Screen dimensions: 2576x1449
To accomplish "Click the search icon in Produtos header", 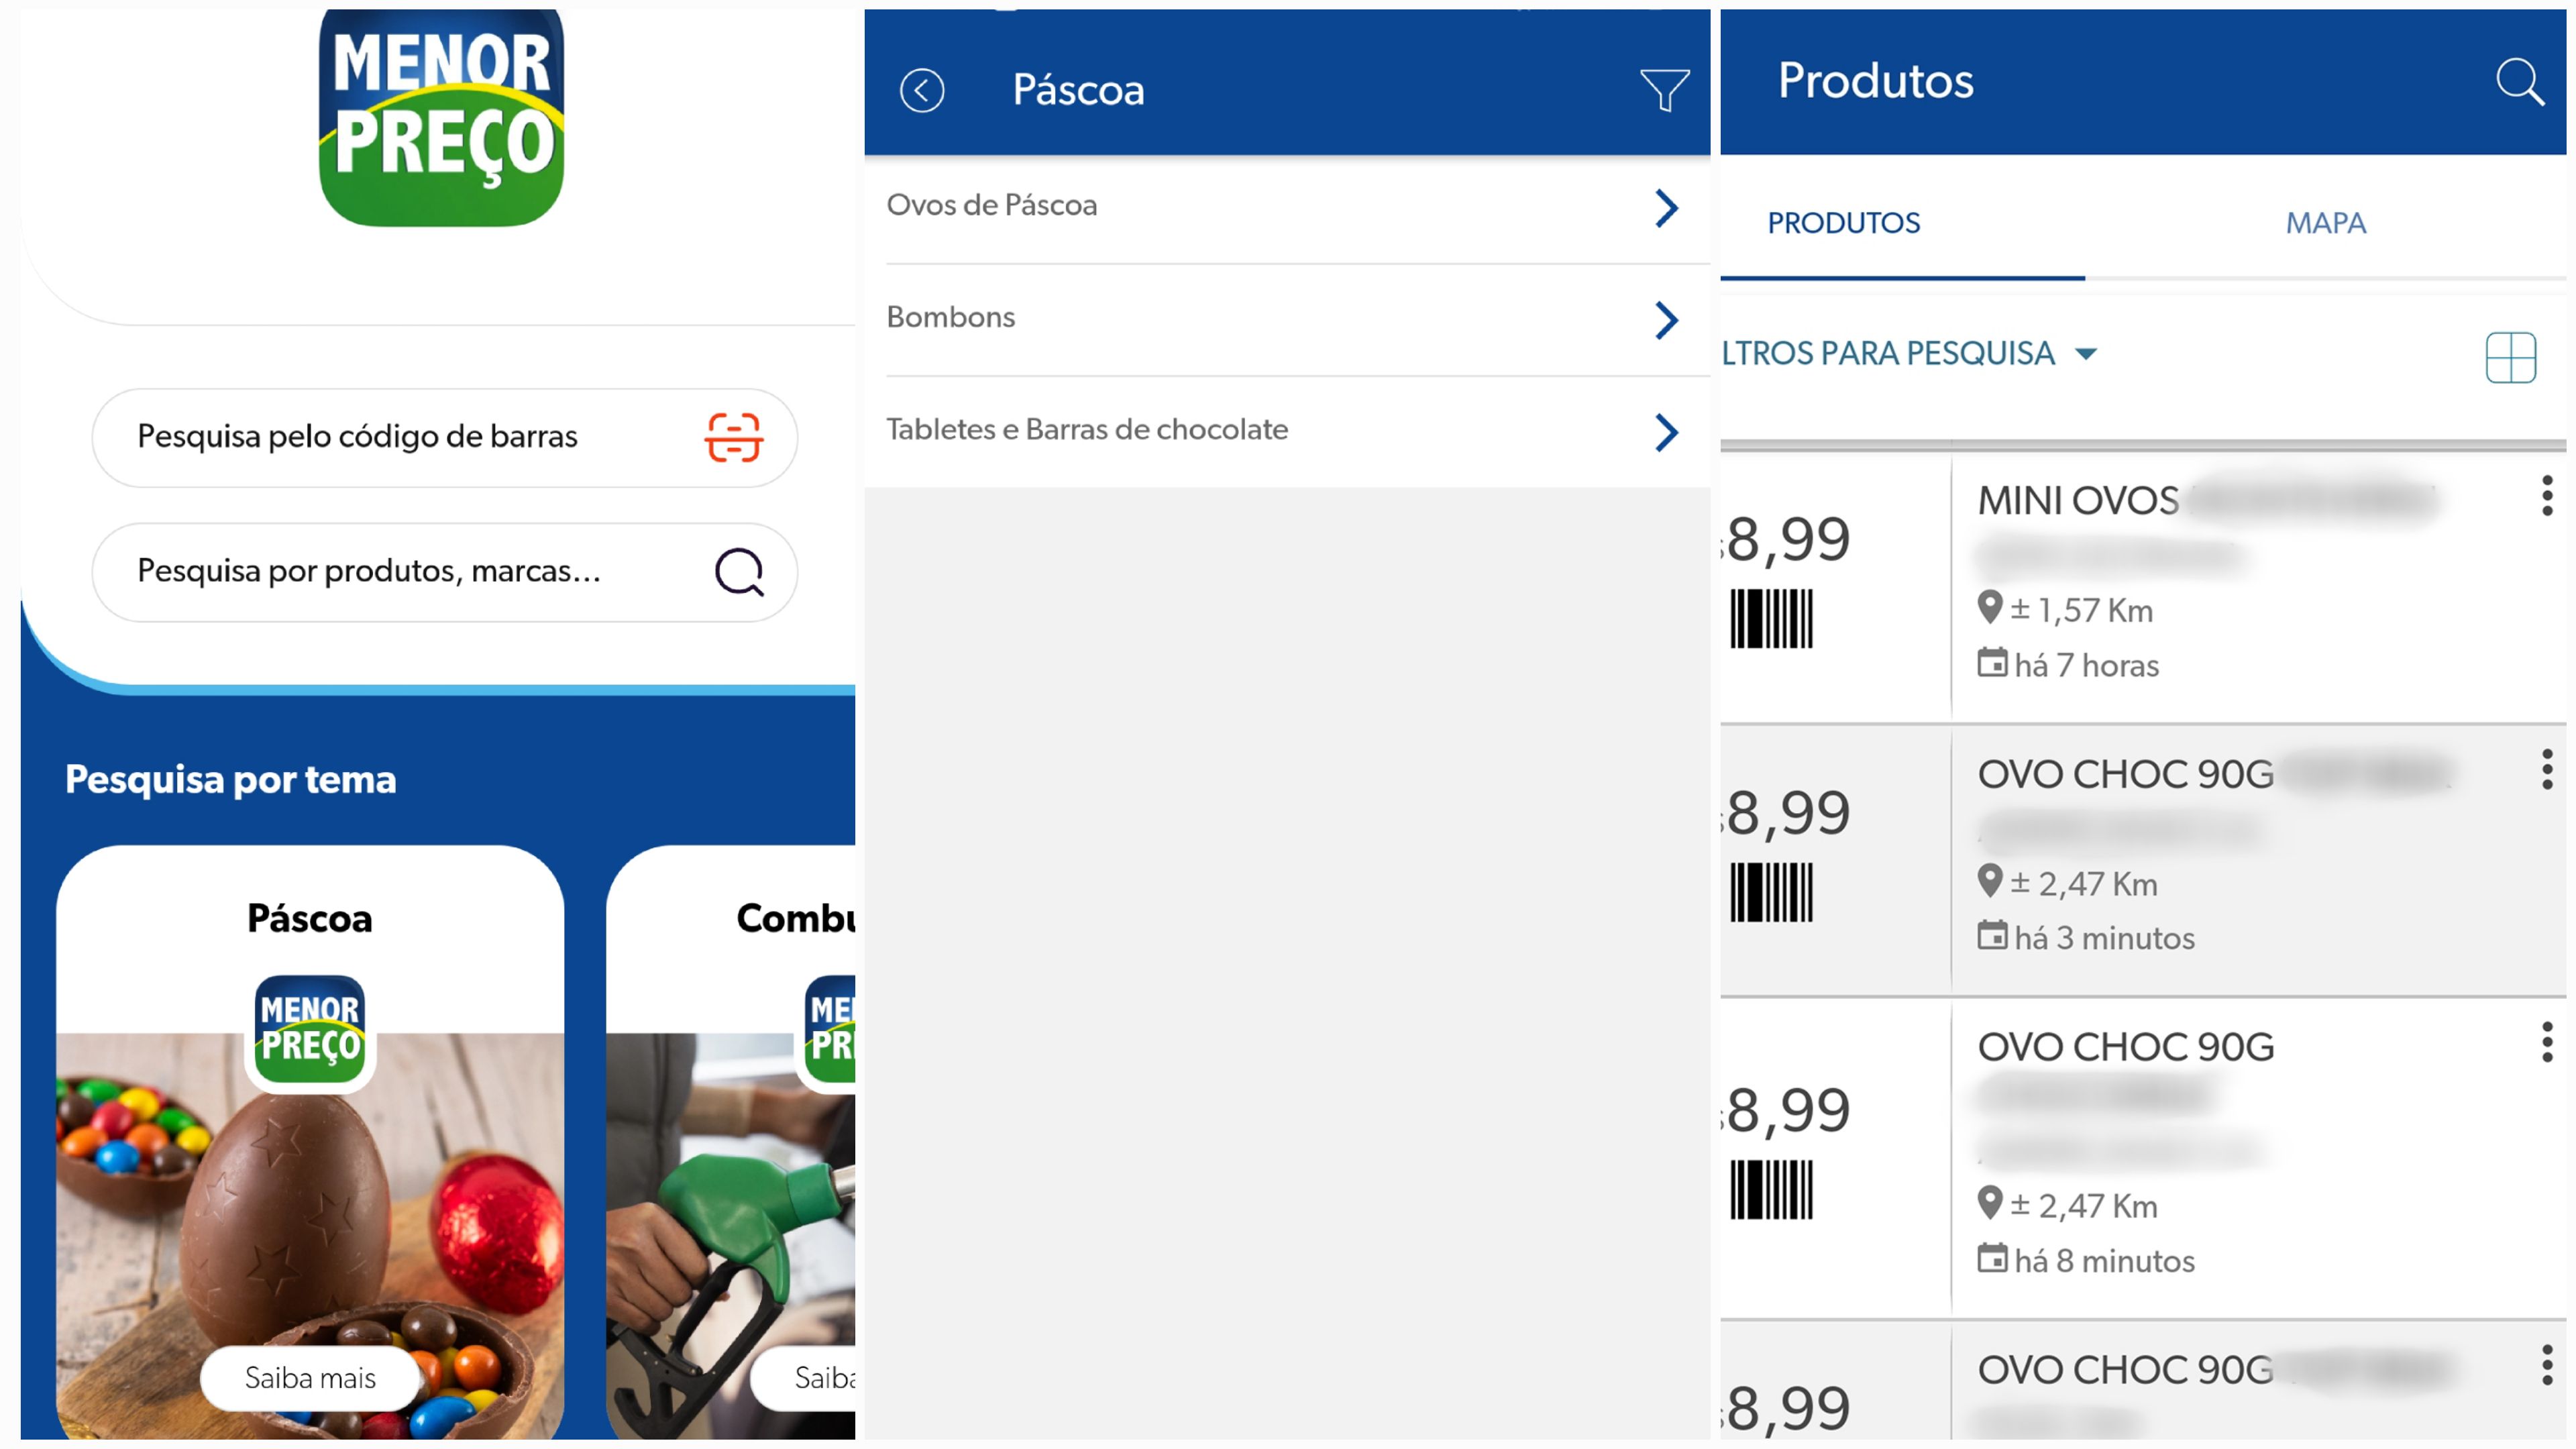I will [2519, 81].
